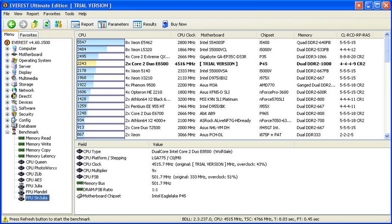Click the CPU Clock column header

pos(185,35)
